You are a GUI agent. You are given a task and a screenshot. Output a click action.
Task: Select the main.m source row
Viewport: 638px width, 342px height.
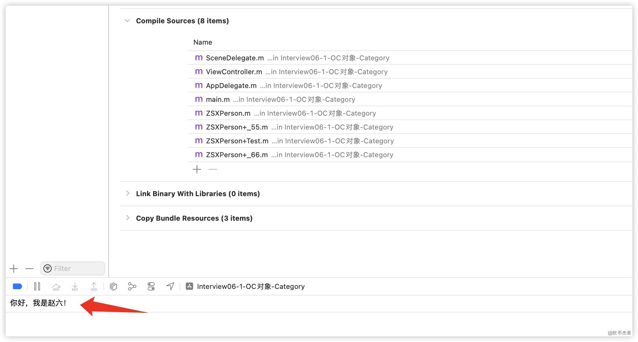pos(218,99)
